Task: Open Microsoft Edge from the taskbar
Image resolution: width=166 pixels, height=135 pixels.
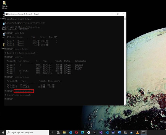Action: click(x=82, y=132)
